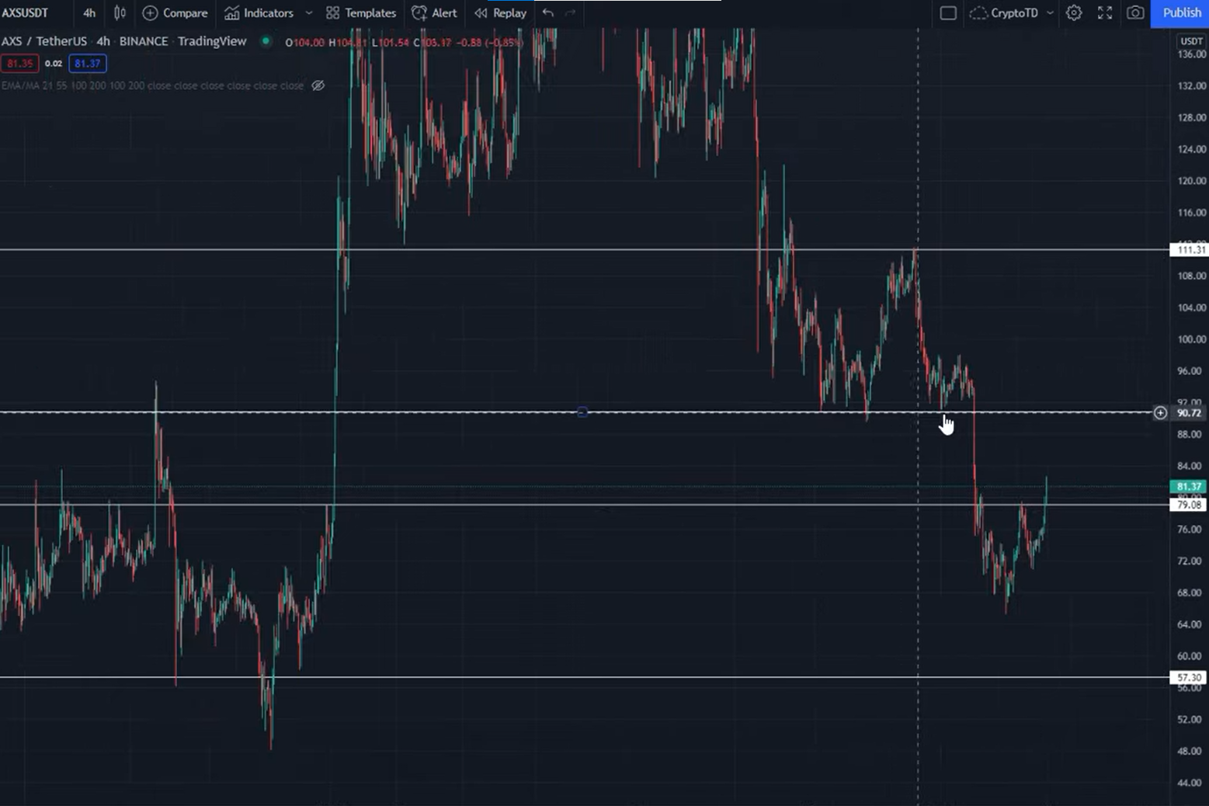Click the plus on 90.72 price label
Image resolution: width=1209 pixels, height=806 pixels.
pyautogui.click(x=1160, y=413)
